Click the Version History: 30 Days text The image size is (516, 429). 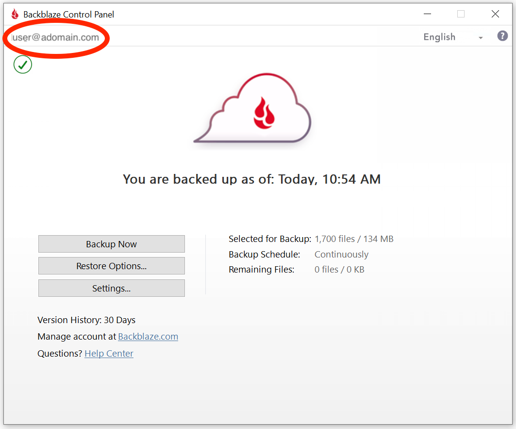(x=86, y=320)
